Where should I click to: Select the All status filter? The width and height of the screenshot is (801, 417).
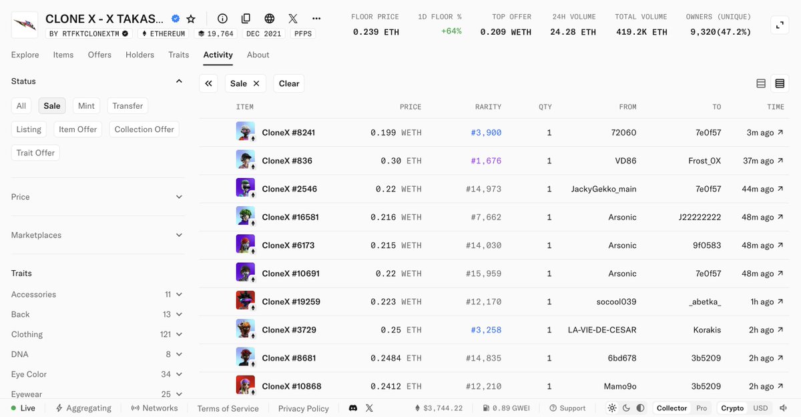21,105
